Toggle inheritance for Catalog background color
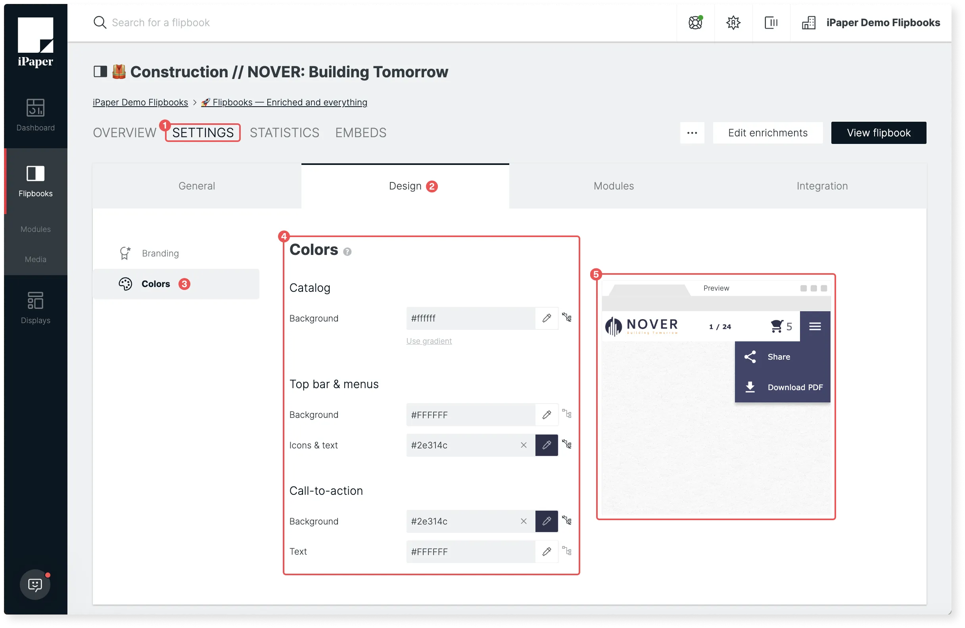The image size is (965, 628). click(566, 318)
